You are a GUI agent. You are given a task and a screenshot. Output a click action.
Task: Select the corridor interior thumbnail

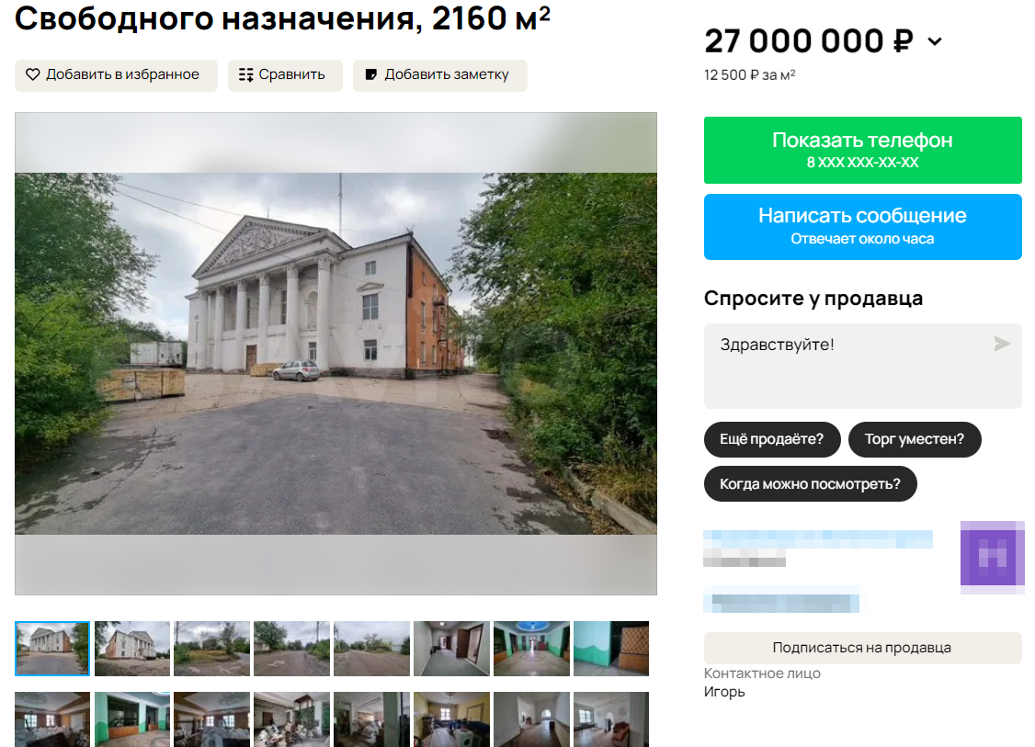[451, 649]
